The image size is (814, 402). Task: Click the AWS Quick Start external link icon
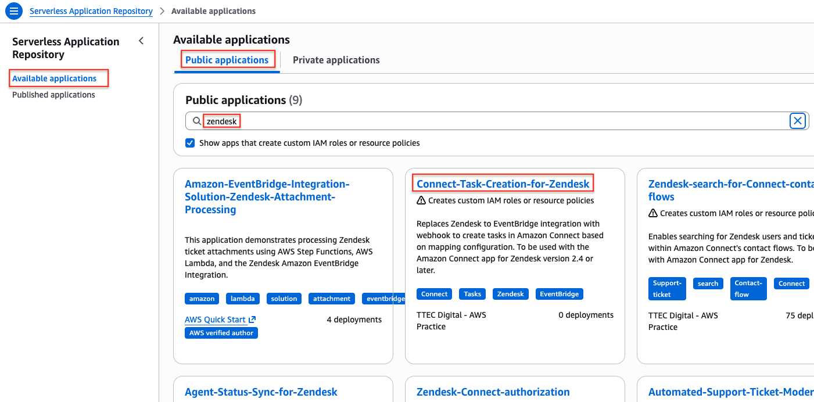(252, 320)
